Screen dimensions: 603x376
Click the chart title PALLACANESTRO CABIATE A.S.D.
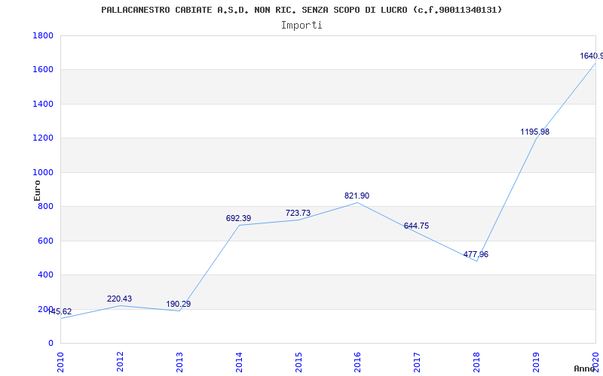tap(301, 10)
